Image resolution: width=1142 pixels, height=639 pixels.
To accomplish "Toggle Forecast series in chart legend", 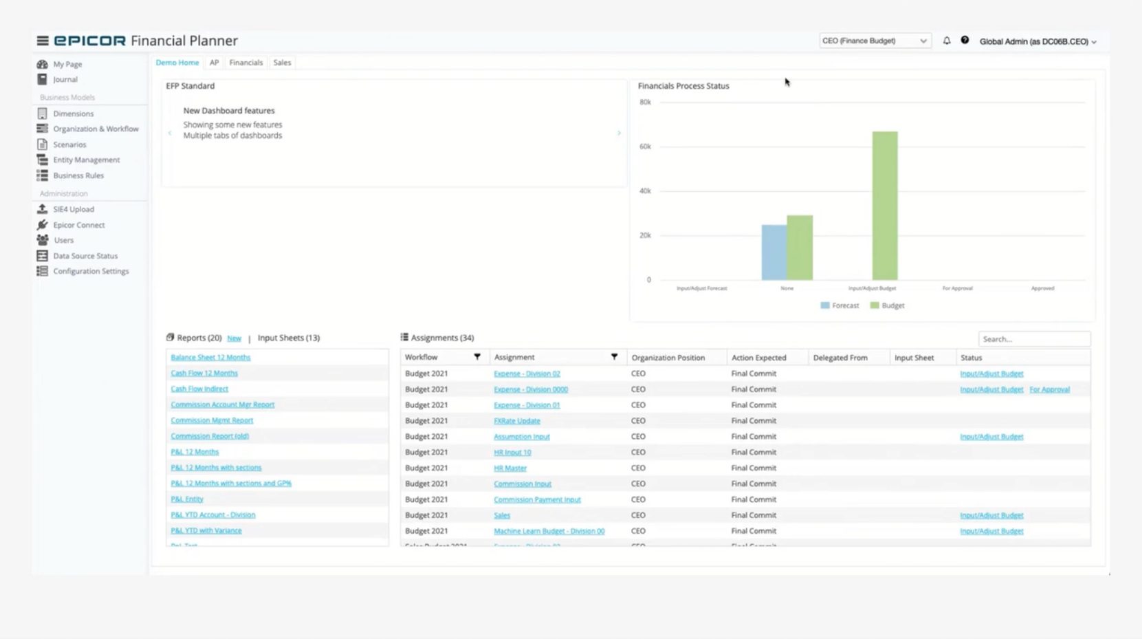I will pos(839,305).
